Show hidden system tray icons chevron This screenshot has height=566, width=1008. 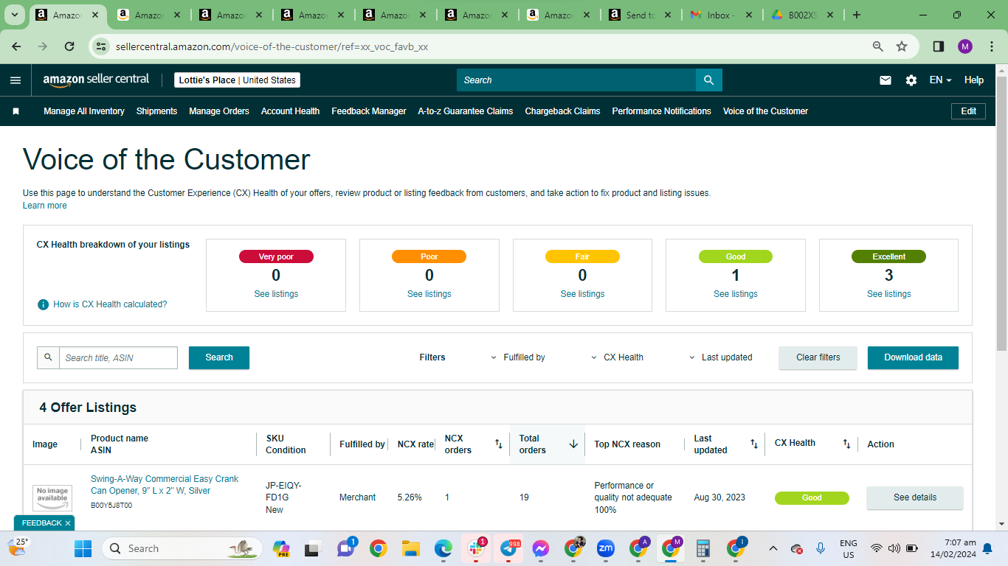[x=773, y=548]
